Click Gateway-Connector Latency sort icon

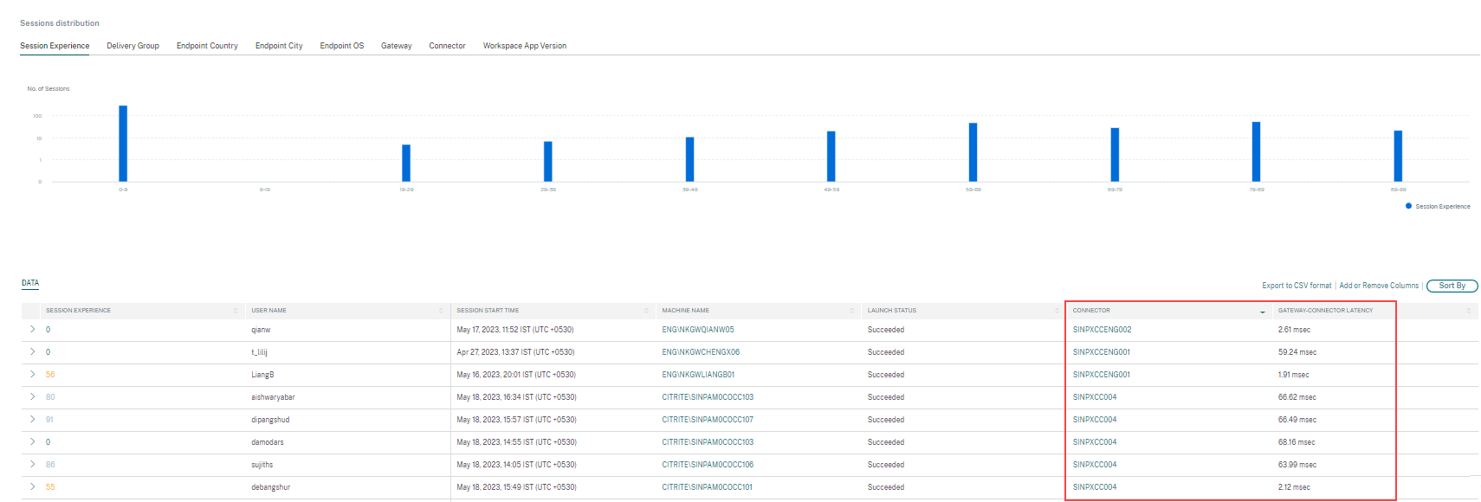pos(1468,311)
